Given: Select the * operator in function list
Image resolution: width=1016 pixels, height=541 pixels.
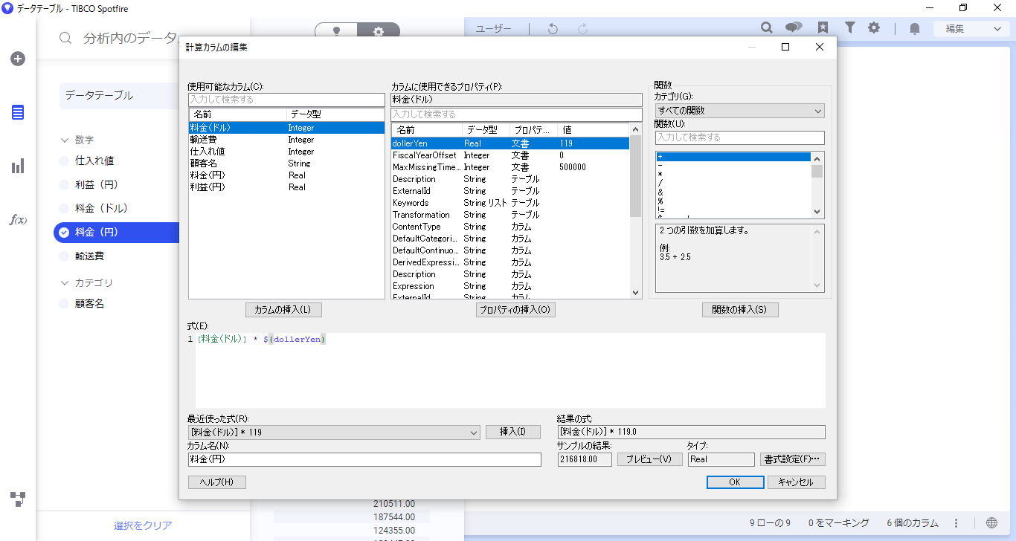Looking at the screenshot, I should 733,175.
